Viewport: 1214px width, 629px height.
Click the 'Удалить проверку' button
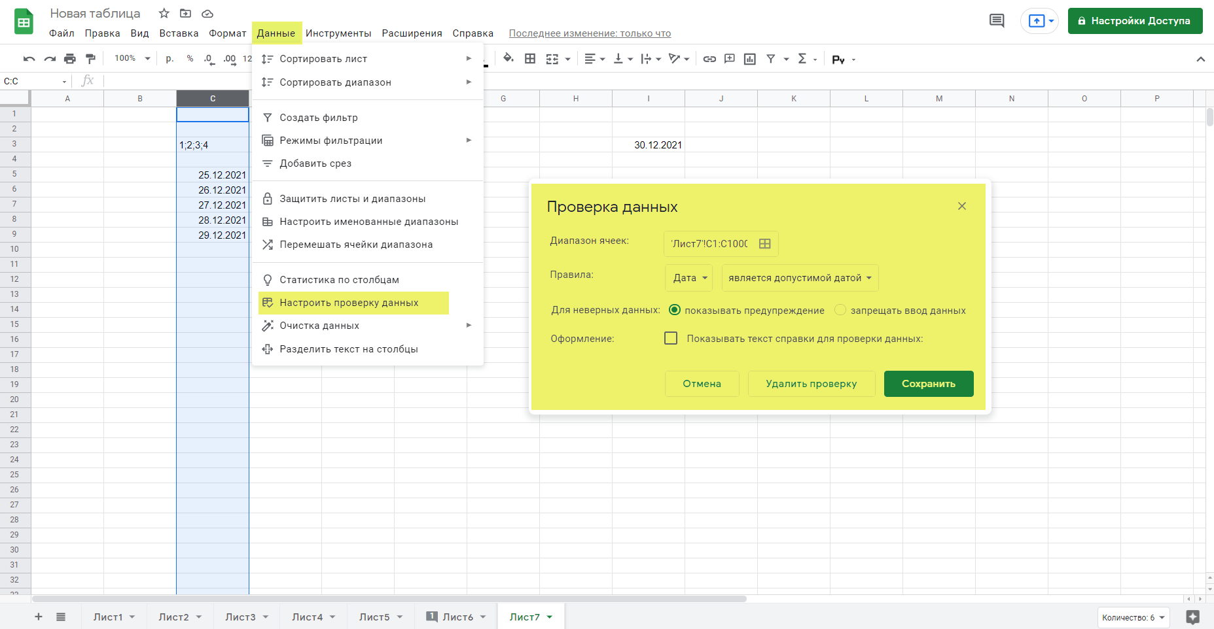point(812,384)
